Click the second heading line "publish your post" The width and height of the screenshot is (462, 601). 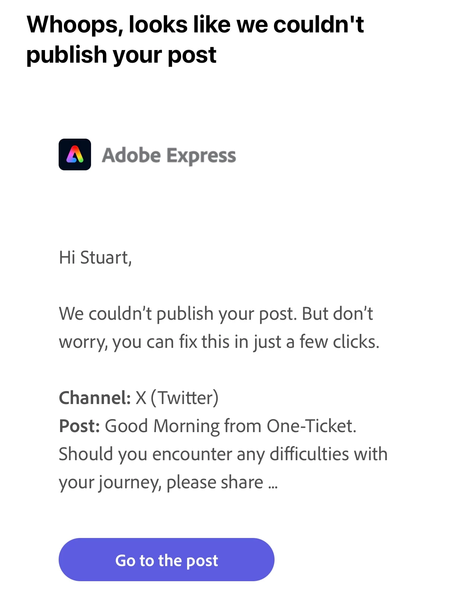pos(121,55)
